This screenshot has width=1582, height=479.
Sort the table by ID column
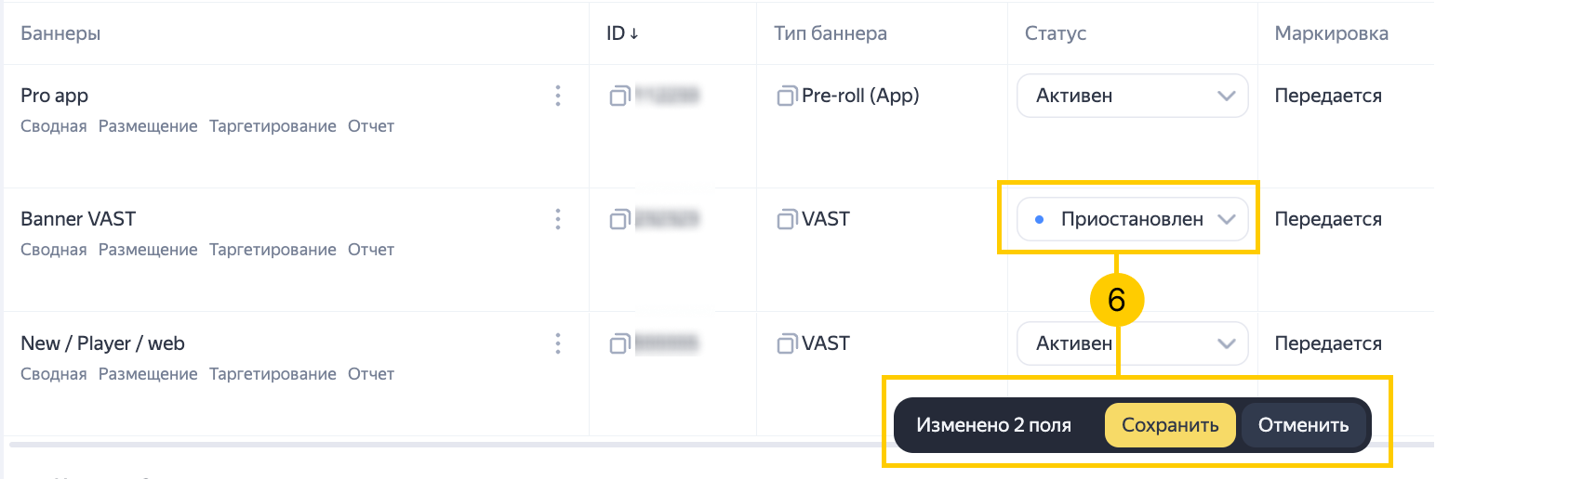tap(622, 33)
